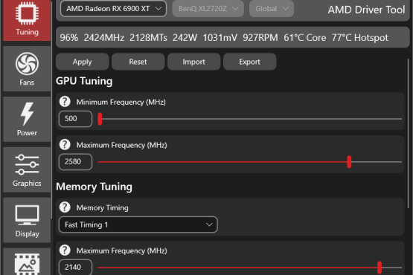Go to the Display section
The height and width of the screenshot is (275, 413).
(x=27, y=220)
